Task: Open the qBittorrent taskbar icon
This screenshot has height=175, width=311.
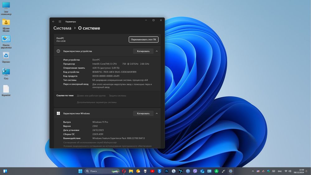Action: click(x=188, y=171)
